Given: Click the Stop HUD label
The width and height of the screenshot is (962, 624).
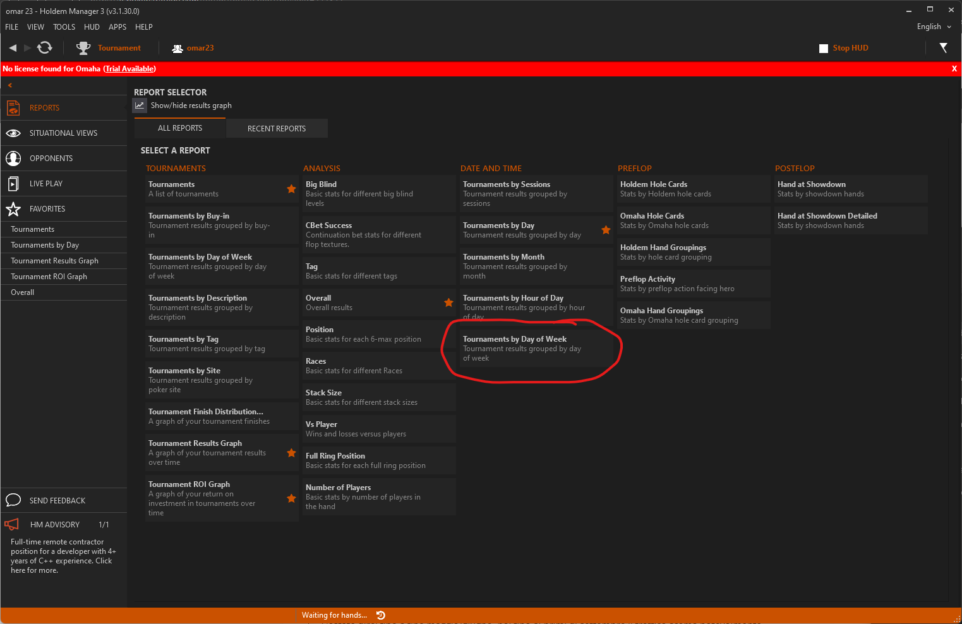Looking at the screenshot, I should [850, 48].
